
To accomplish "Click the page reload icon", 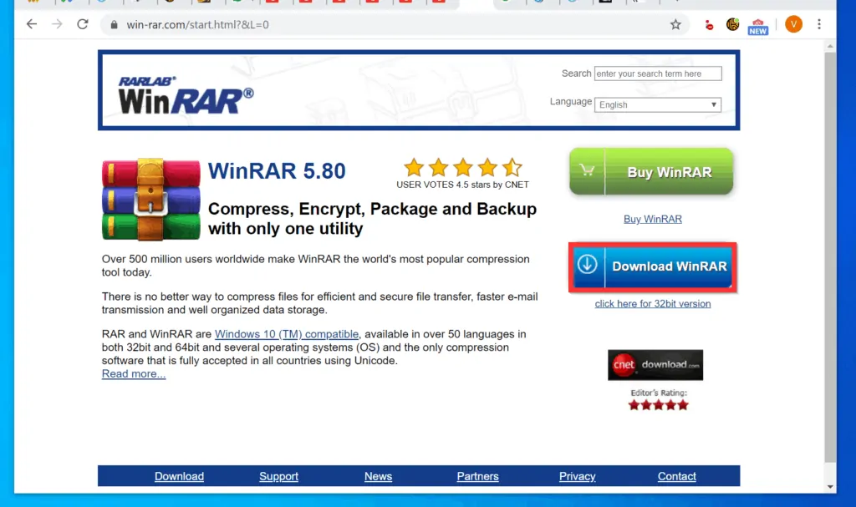I will click(x=82, y=24).
